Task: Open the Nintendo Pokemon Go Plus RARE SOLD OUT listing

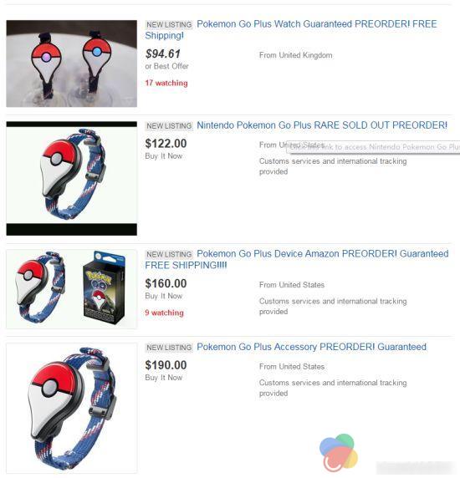Action: [322, 125]
